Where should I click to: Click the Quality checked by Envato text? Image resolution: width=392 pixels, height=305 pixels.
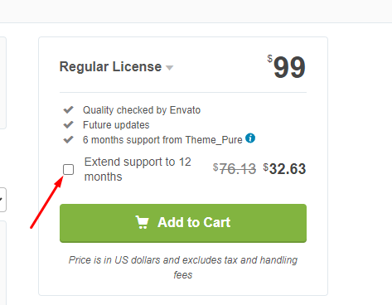pyautogui.click(x=142, y=110)
